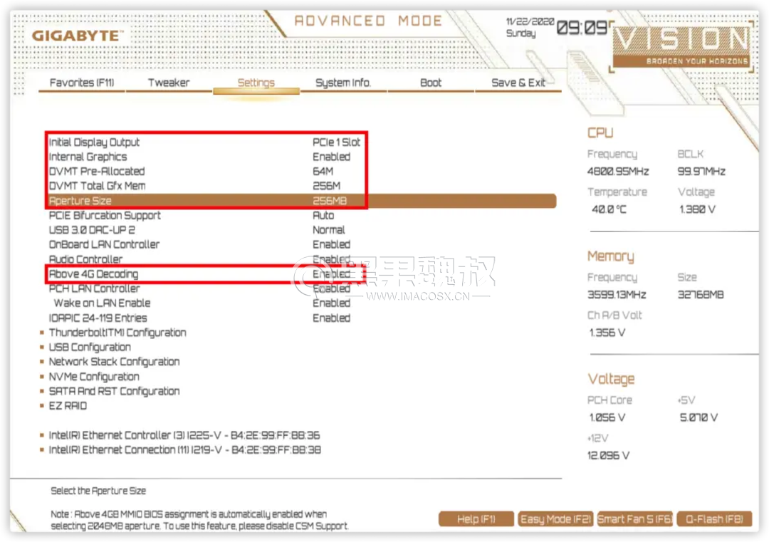Change Internal Graphics Enabled value

(x=332, y=157)
